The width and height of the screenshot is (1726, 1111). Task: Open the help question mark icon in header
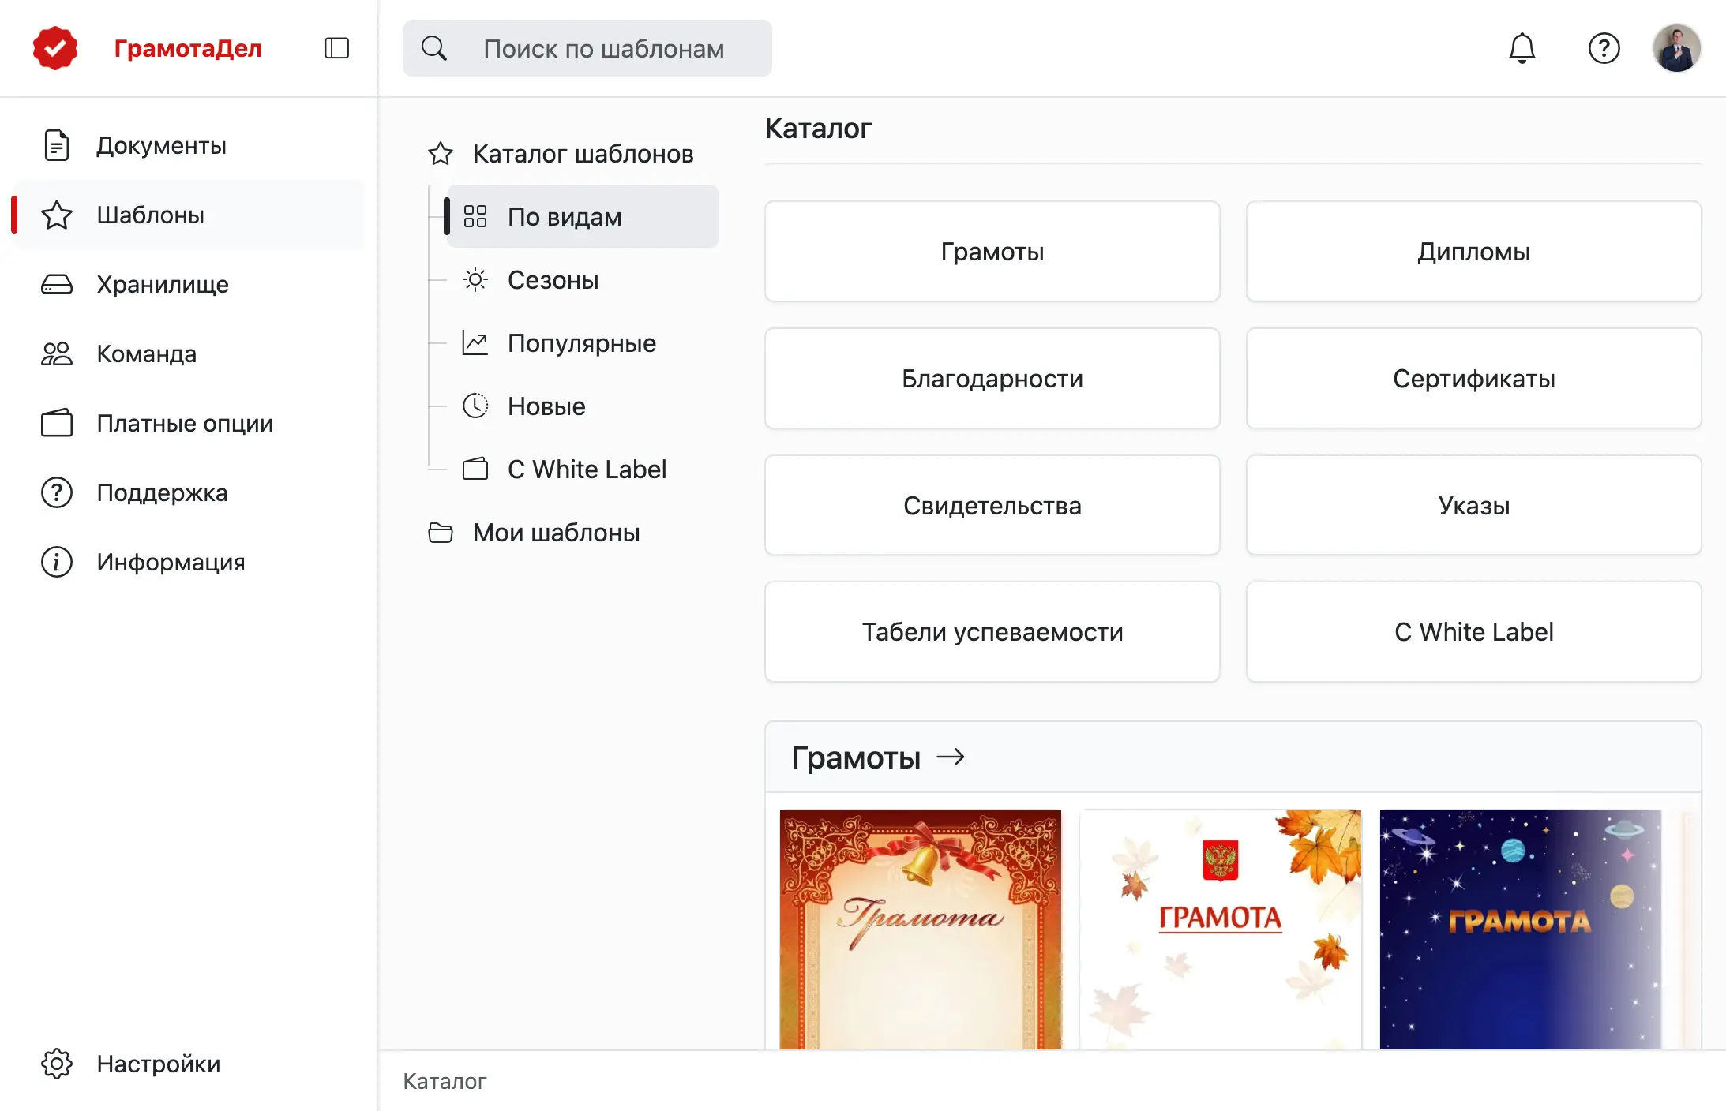(1604, 48)
